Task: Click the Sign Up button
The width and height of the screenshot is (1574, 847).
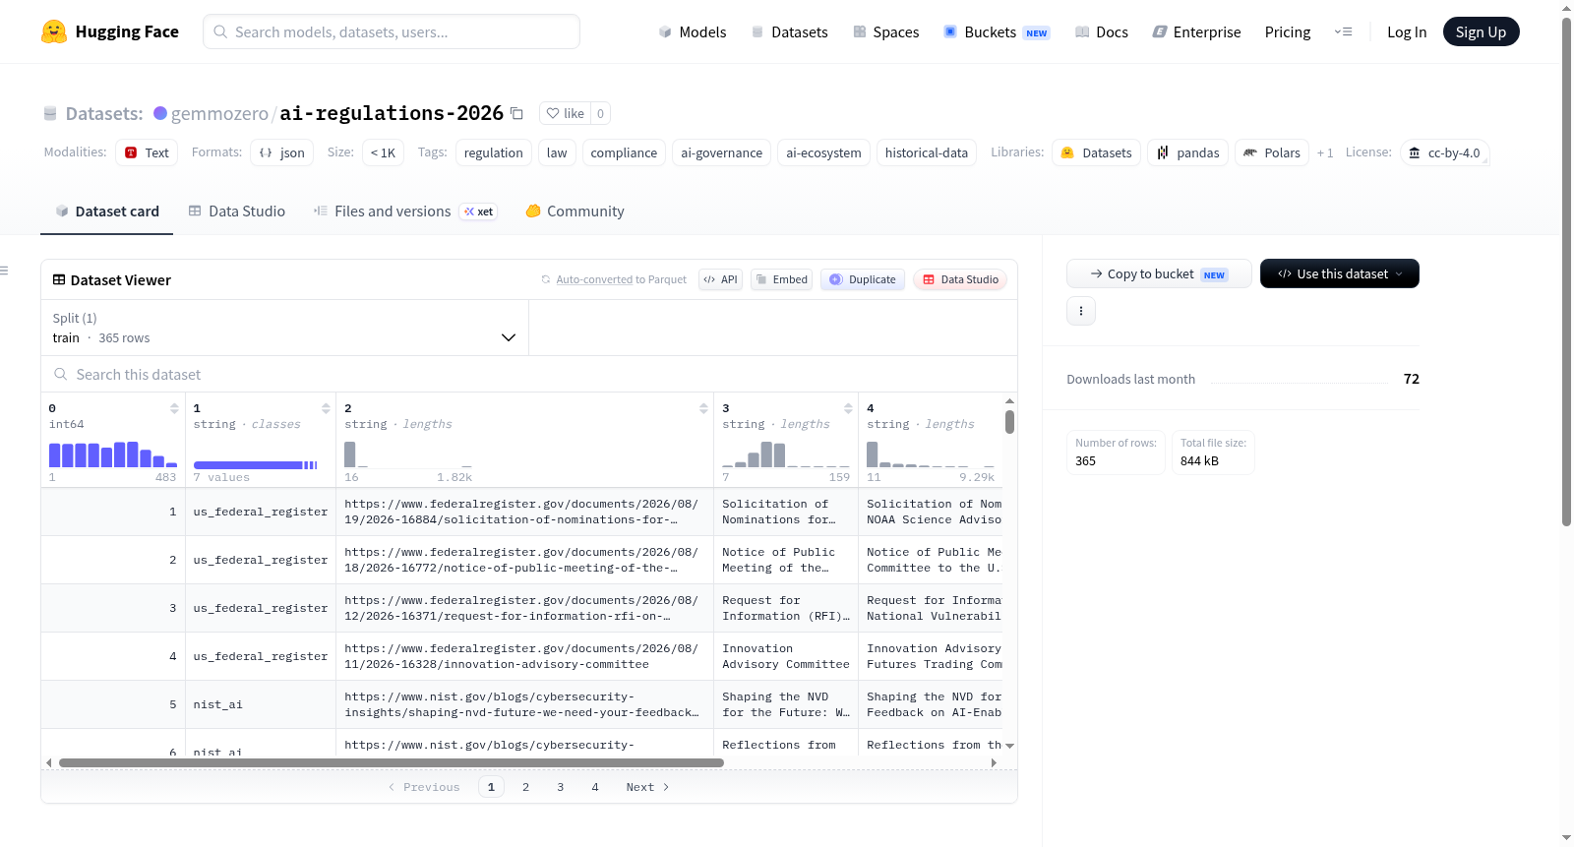Action: tap(1481, 31)
